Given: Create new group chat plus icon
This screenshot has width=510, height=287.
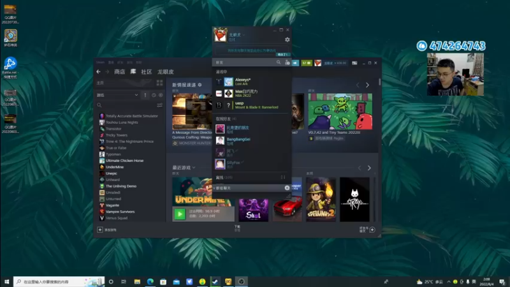Looking at the screenshot, I should point(287,188).
